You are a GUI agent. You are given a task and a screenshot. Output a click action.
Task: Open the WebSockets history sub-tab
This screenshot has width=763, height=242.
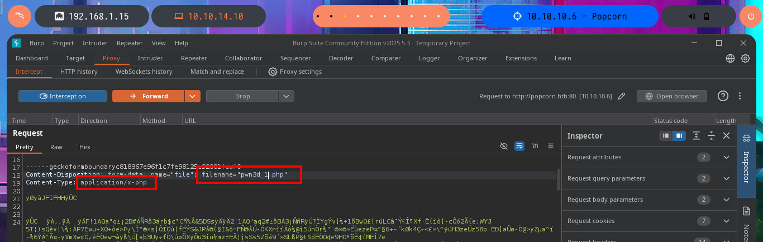[x=144, y=72]
